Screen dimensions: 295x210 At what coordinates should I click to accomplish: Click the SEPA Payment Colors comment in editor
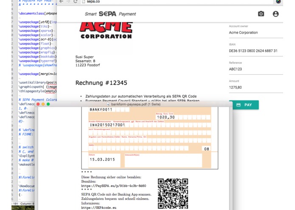pyautogui.click(x=38, y=99)
